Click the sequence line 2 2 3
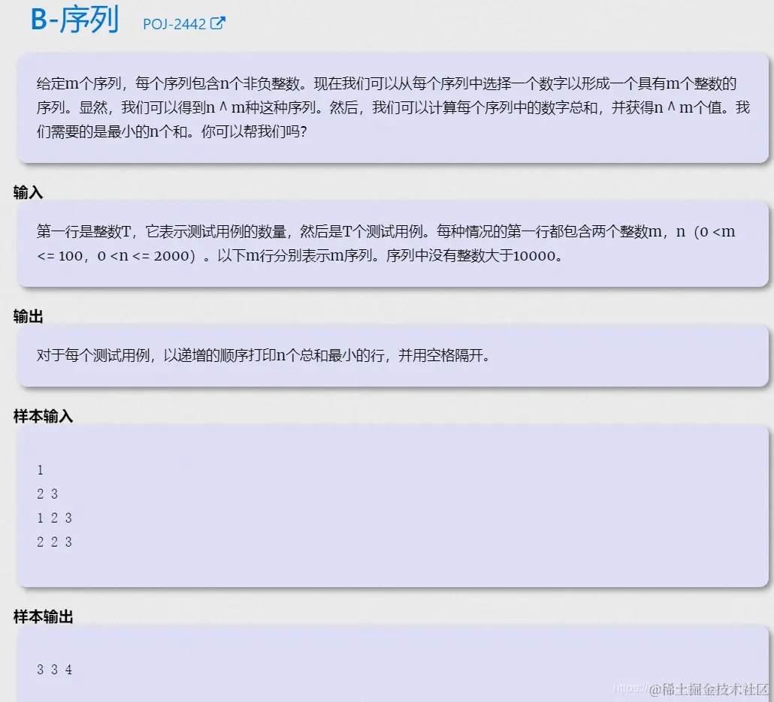Screen dimensions: 774x702 [53, 541]
